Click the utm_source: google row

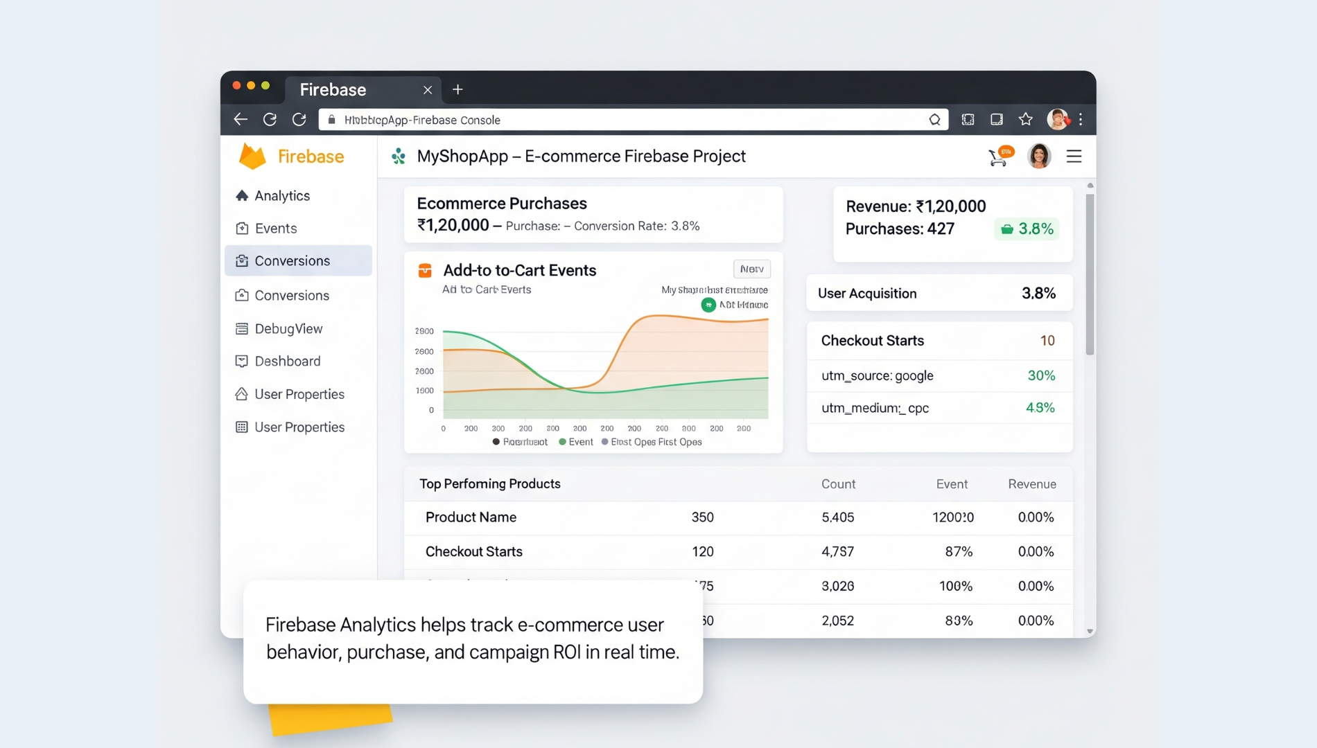point(939,376)
